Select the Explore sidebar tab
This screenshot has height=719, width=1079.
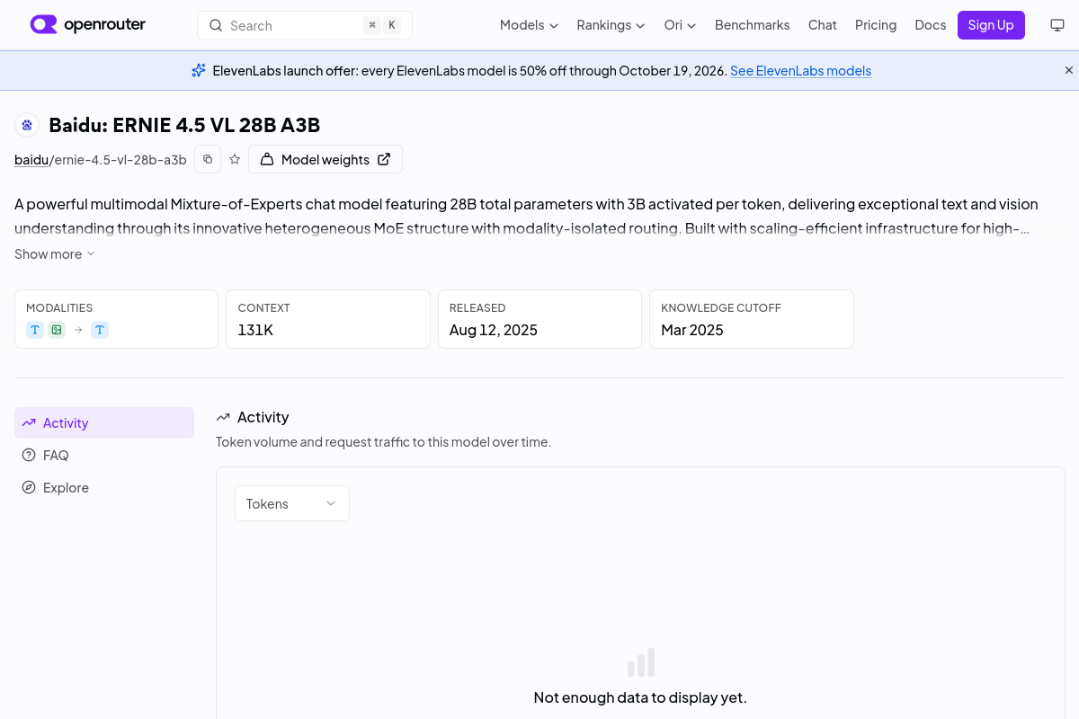pos(104,487)
